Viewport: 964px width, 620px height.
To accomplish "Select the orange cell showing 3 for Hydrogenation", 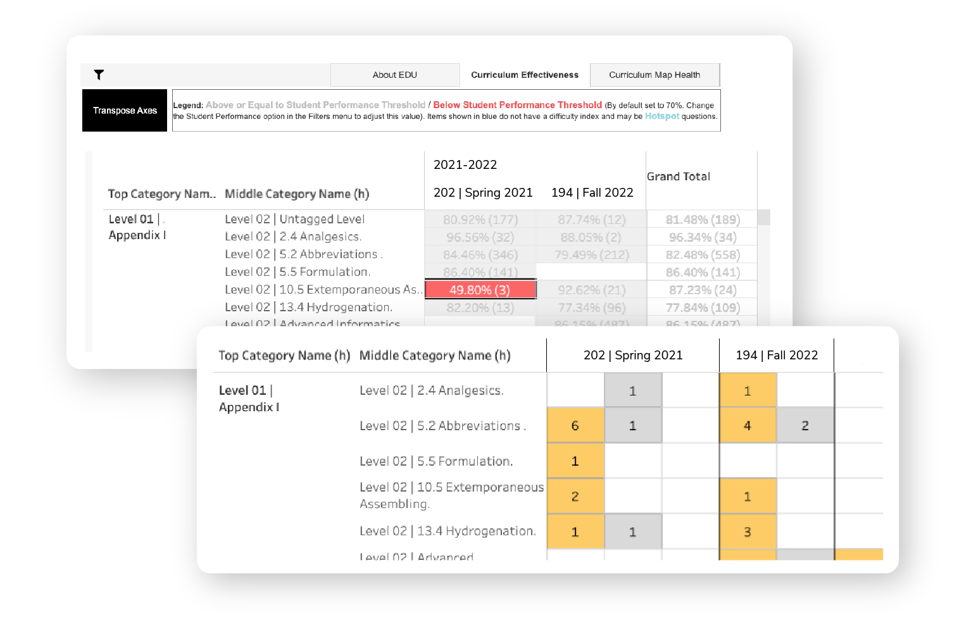I will 748,531.
